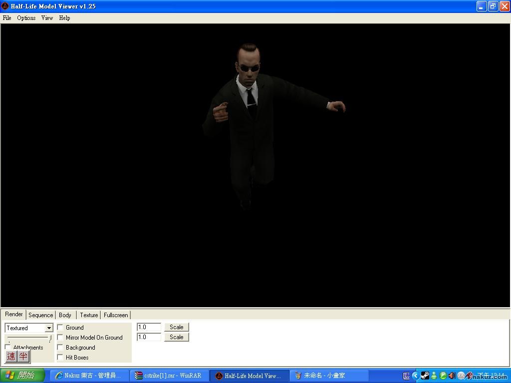Expand the Textured render mode dropdown
511x383 pixels.
[x=49, y=328]
